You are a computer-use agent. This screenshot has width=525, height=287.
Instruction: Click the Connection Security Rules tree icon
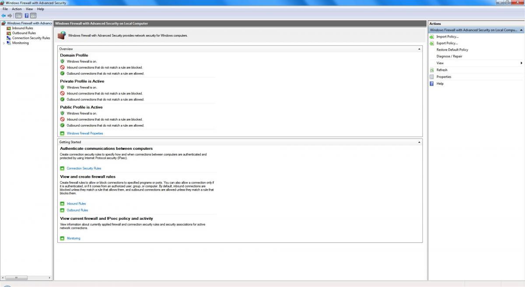click(x=9, y=38)
